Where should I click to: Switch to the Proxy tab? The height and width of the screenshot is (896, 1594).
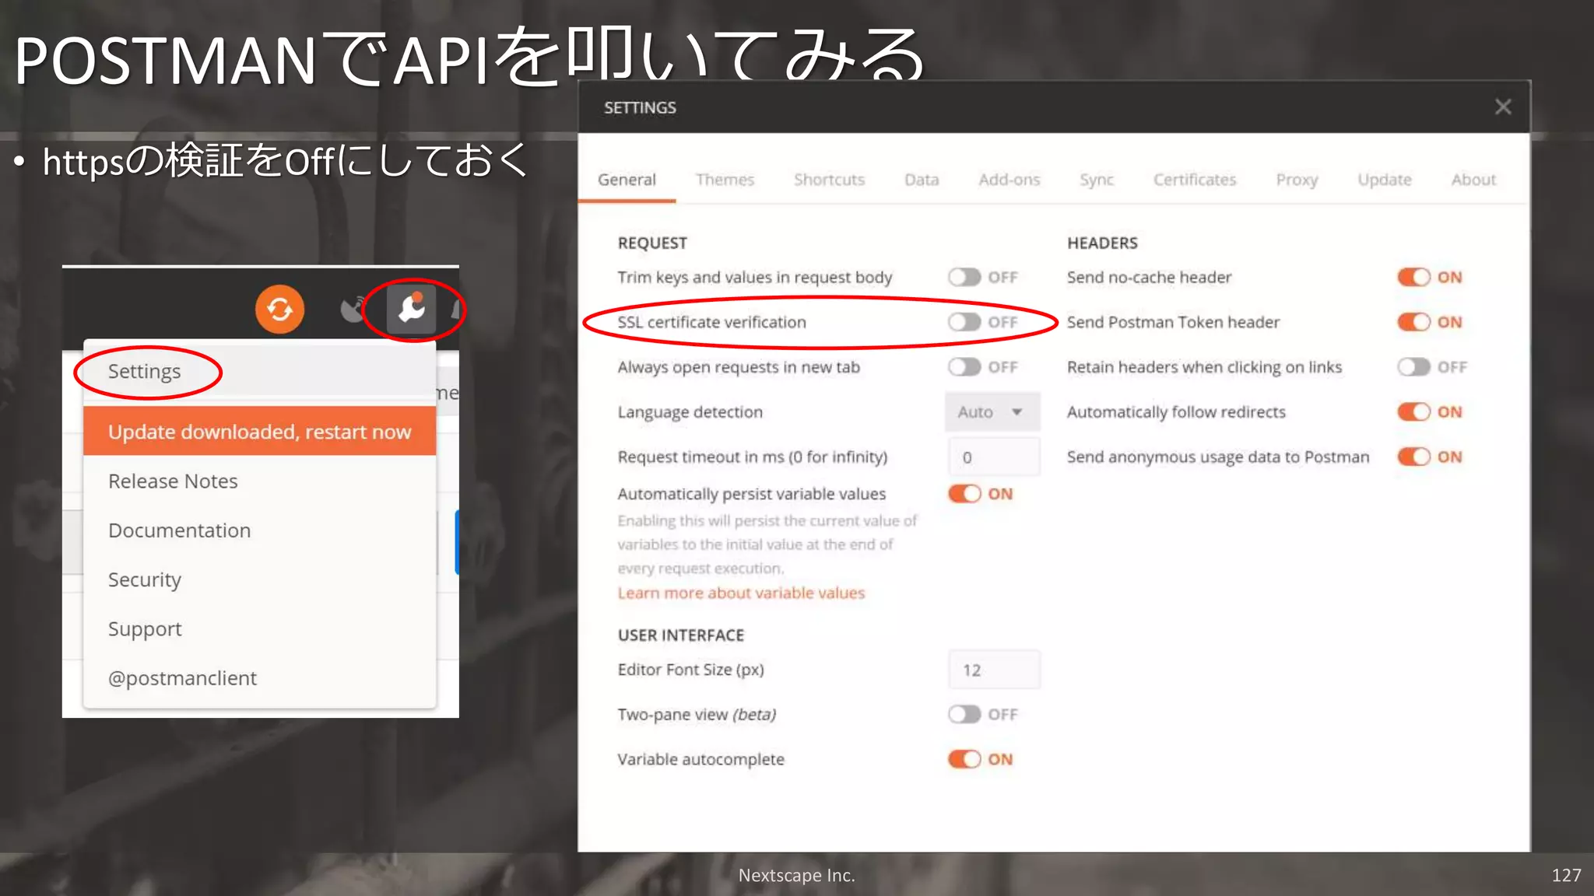coord(1297,180)
